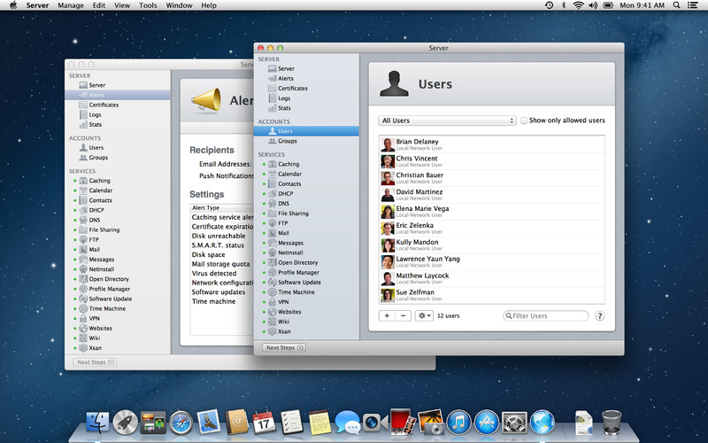Enable Show only allowed users checkbox
This screenshot has width=708, height=443.
pos(524,120)
